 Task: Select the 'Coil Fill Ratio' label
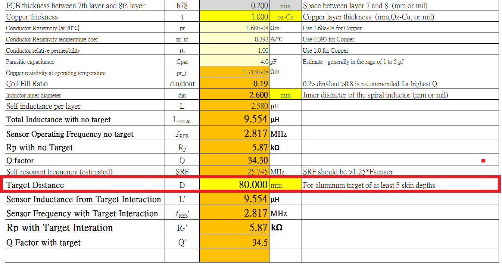click(x=27, y=84)
